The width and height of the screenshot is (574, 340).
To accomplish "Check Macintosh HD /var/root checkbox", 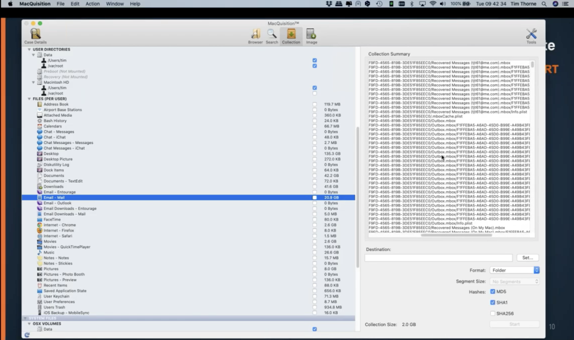I will 314,94.
